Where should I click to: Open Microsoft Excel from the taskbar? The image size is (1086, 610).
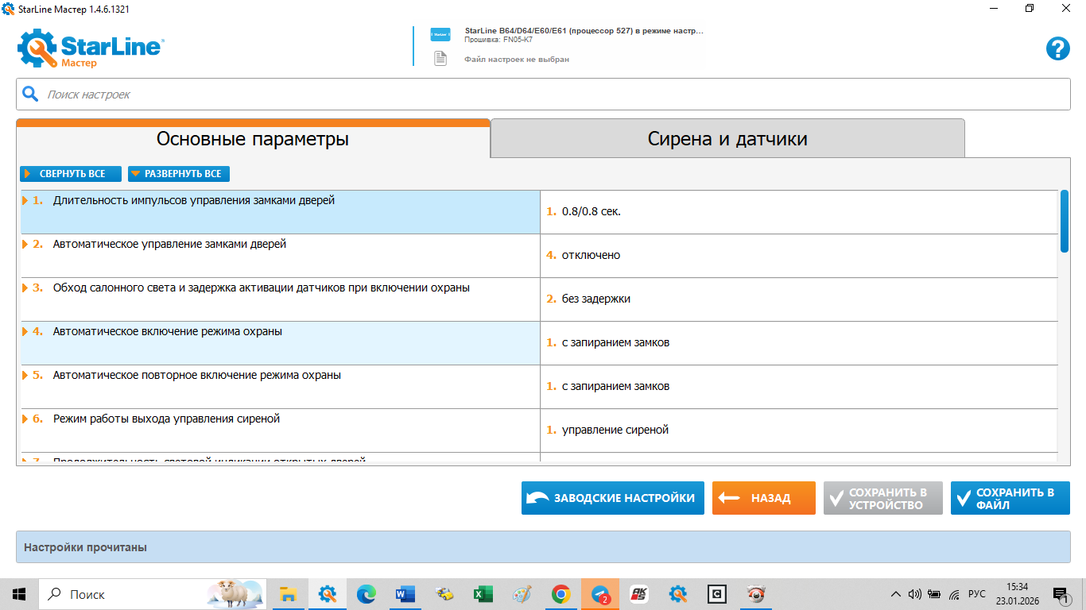tap(483, 594)
